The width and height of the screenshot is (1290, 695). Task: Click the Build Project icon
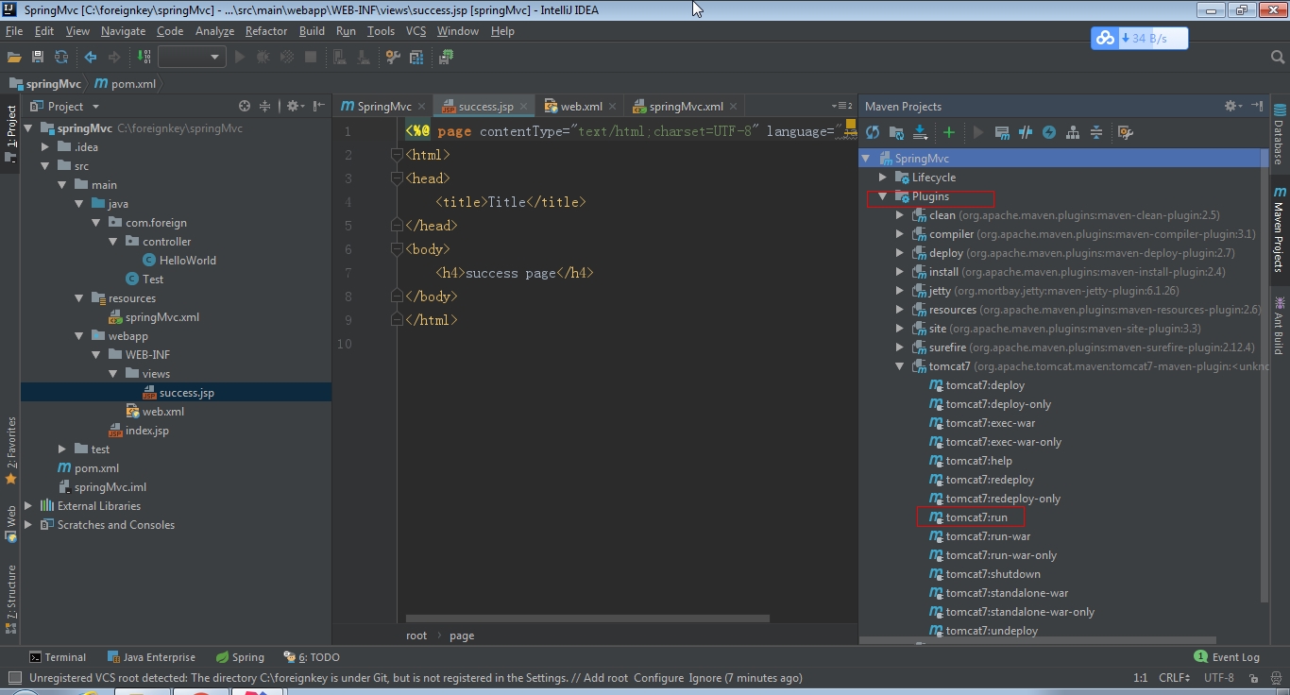[144, 57]
